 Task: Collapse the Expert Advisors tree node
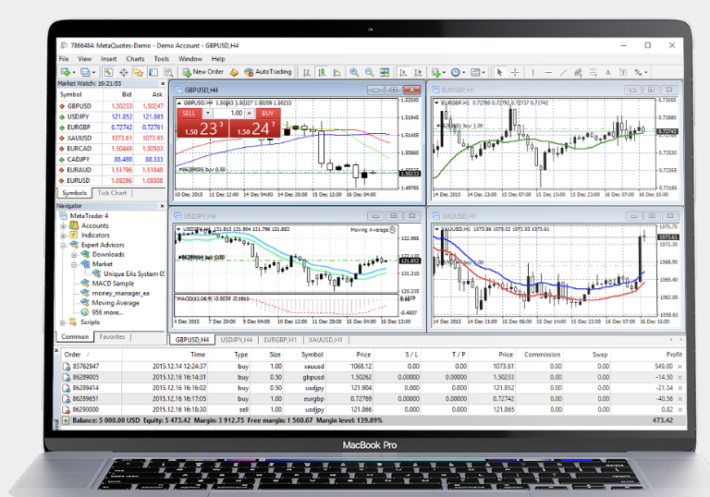[63, 245]
